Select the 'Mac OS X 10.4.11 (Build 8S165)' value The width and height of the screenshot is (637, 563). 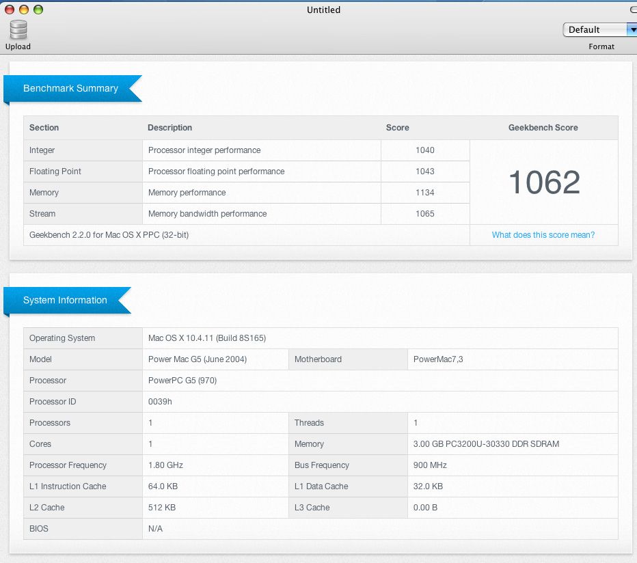click(207, 338)
